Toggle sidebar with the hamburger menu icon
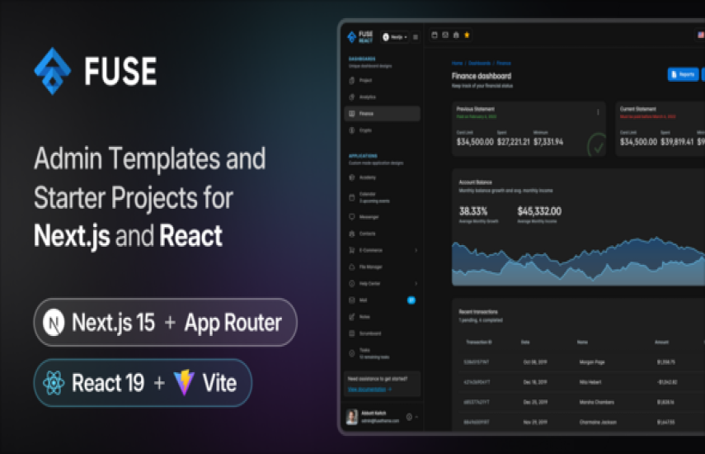This screenshot has width=705, height=454. click(416, 37)
